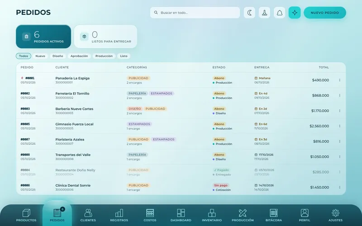Screen dimensions: 362x226
Task: Sort by the ENTREGA column header
Action: point(262,67)
